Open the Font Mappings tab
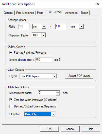102x134 pixels. 25,13
